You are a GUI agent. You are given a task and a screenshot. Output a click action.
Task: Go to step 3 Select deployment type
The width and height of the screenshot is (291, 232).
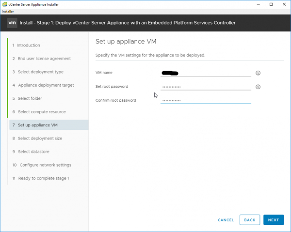pyautogui.click(x=38, y=72)
